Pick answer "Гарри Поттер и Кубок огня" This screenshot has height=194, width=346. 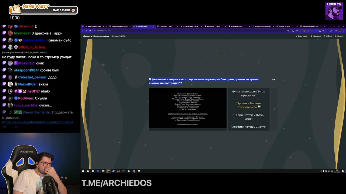pyautogui.click(x=249, y=117)
